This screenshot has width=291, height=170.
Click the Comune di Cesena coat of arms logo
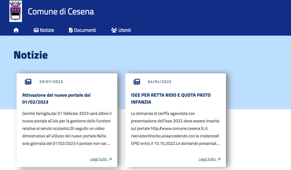pyautogui.click(x=16, y=11)
